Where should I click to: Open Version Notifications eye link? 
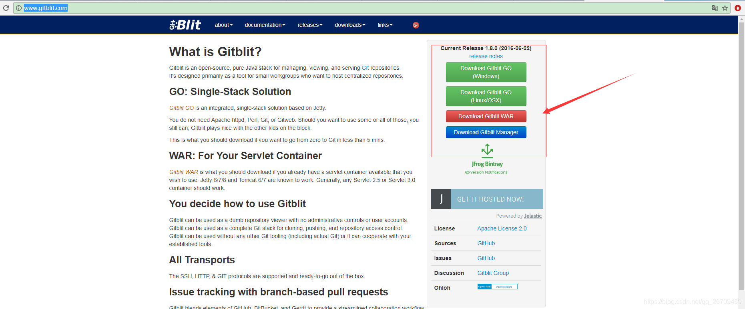click(486, 172)
